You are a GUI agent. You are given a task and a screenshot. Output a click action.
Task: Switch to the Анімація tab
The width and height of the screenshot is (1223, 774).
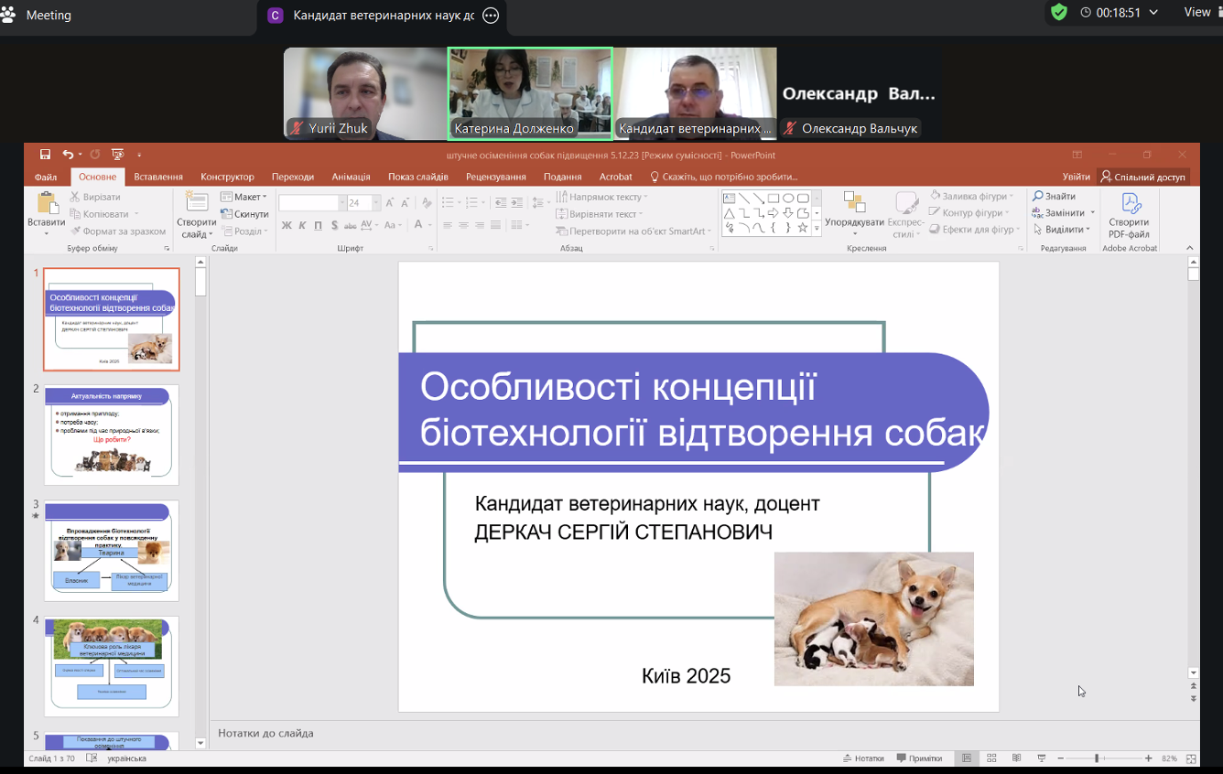coord(351,177)
